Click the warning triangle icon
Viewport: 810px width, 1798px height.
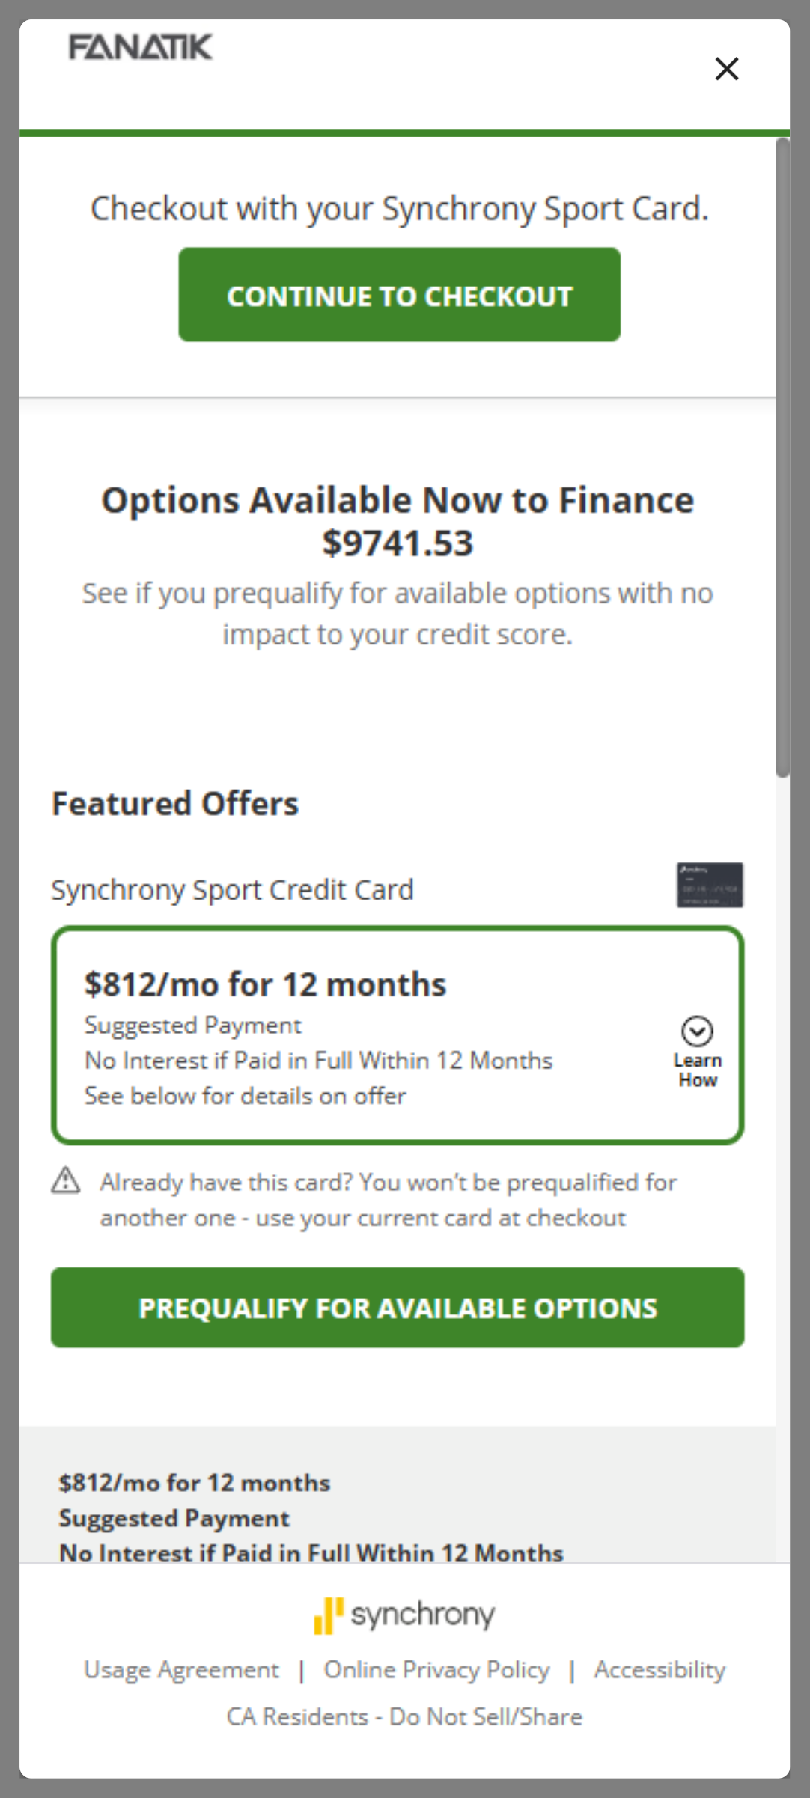pyautogui.click(x=66, y=1180)
